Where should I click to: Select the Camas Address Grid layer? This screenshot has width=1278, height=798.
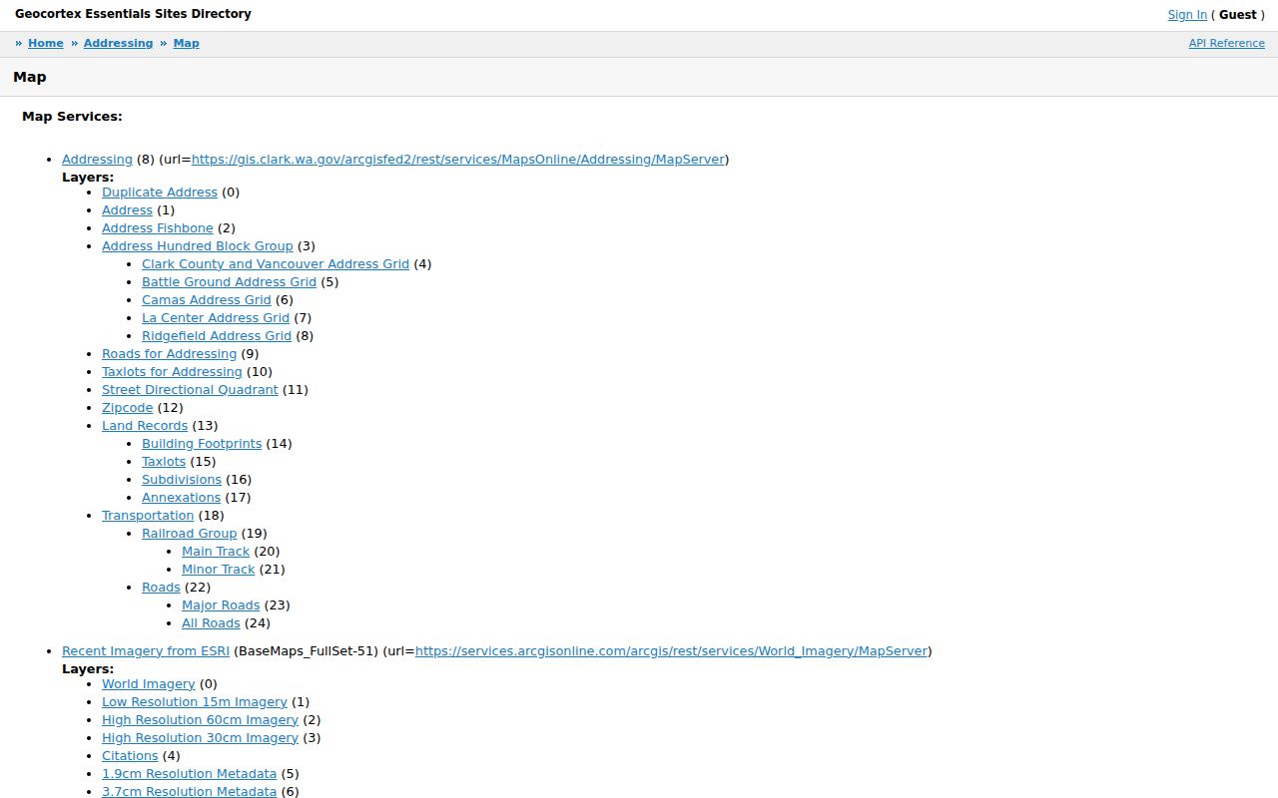point(207,300)
